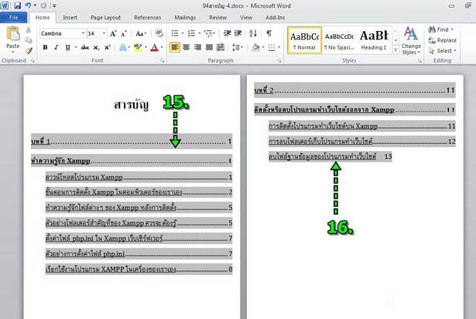Expand the Borders dropdown arrow
This screenshot has height=319, width=476.
[279, 47]
